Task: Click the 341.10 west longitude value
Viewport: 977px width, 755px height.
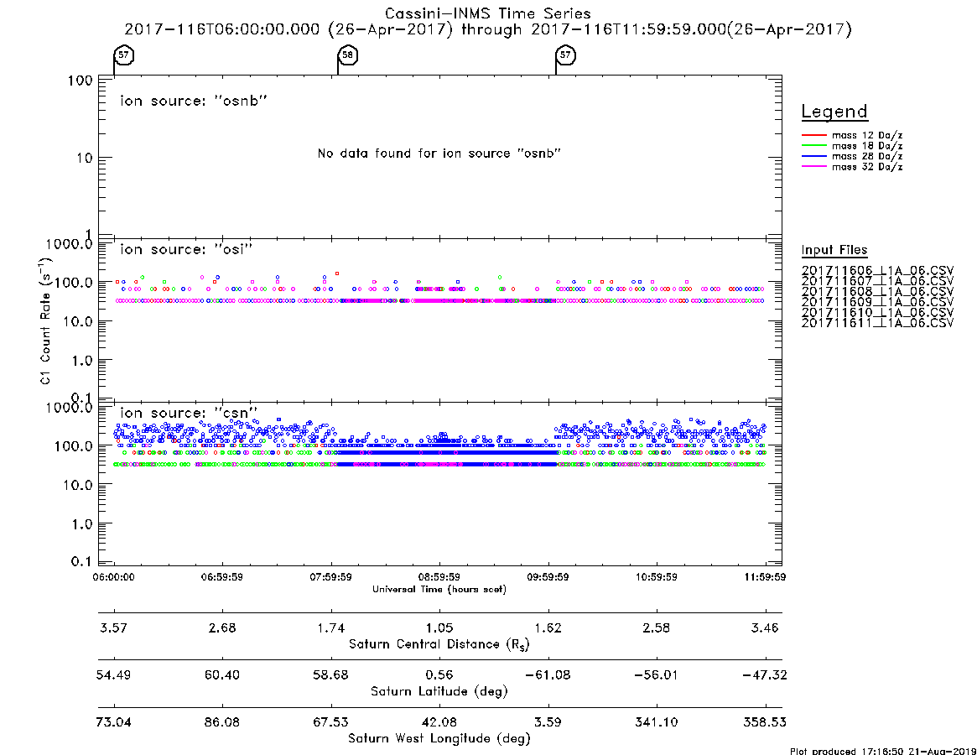Action: pos(657,722)
